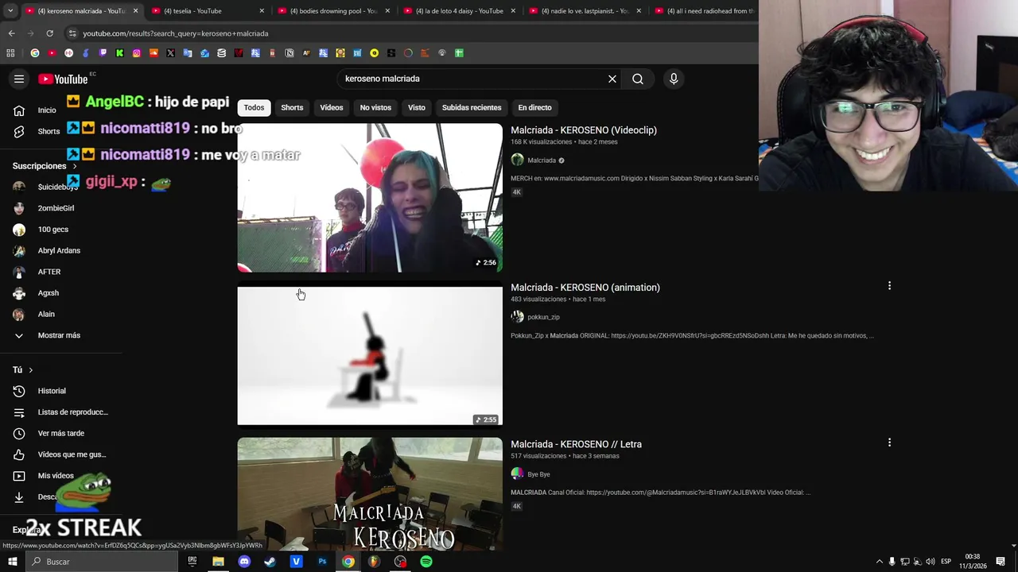Click title Malcriada - KEROSENO // Letra
Viewport: 1018px width, 572px height.
pos(576,444)
